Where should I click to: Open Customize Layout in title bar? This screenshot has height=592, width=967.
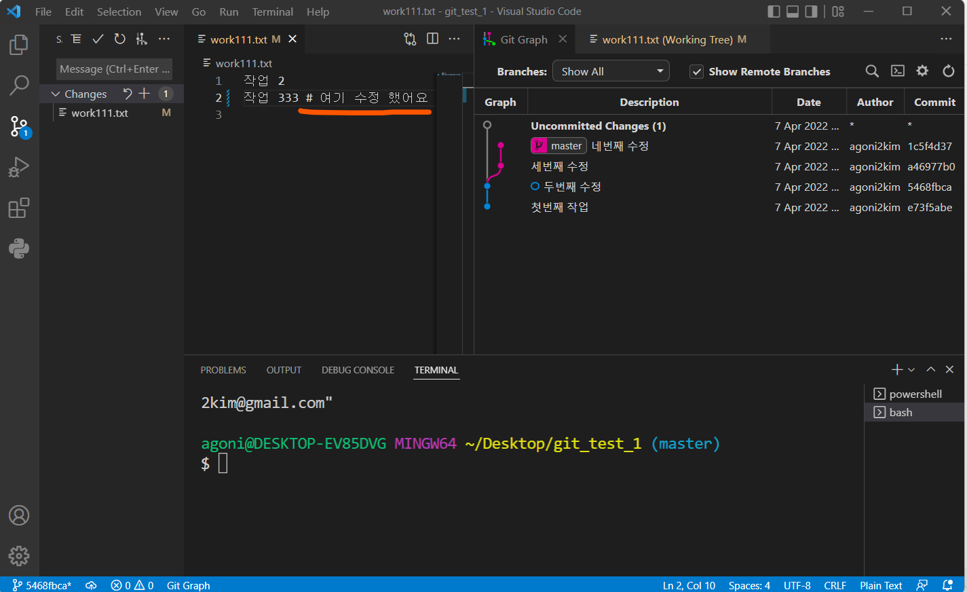tap(838, 12)
